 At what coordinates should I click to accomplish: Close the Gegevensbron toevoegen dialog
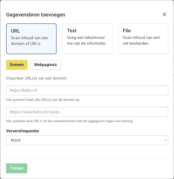coord(164,14)
